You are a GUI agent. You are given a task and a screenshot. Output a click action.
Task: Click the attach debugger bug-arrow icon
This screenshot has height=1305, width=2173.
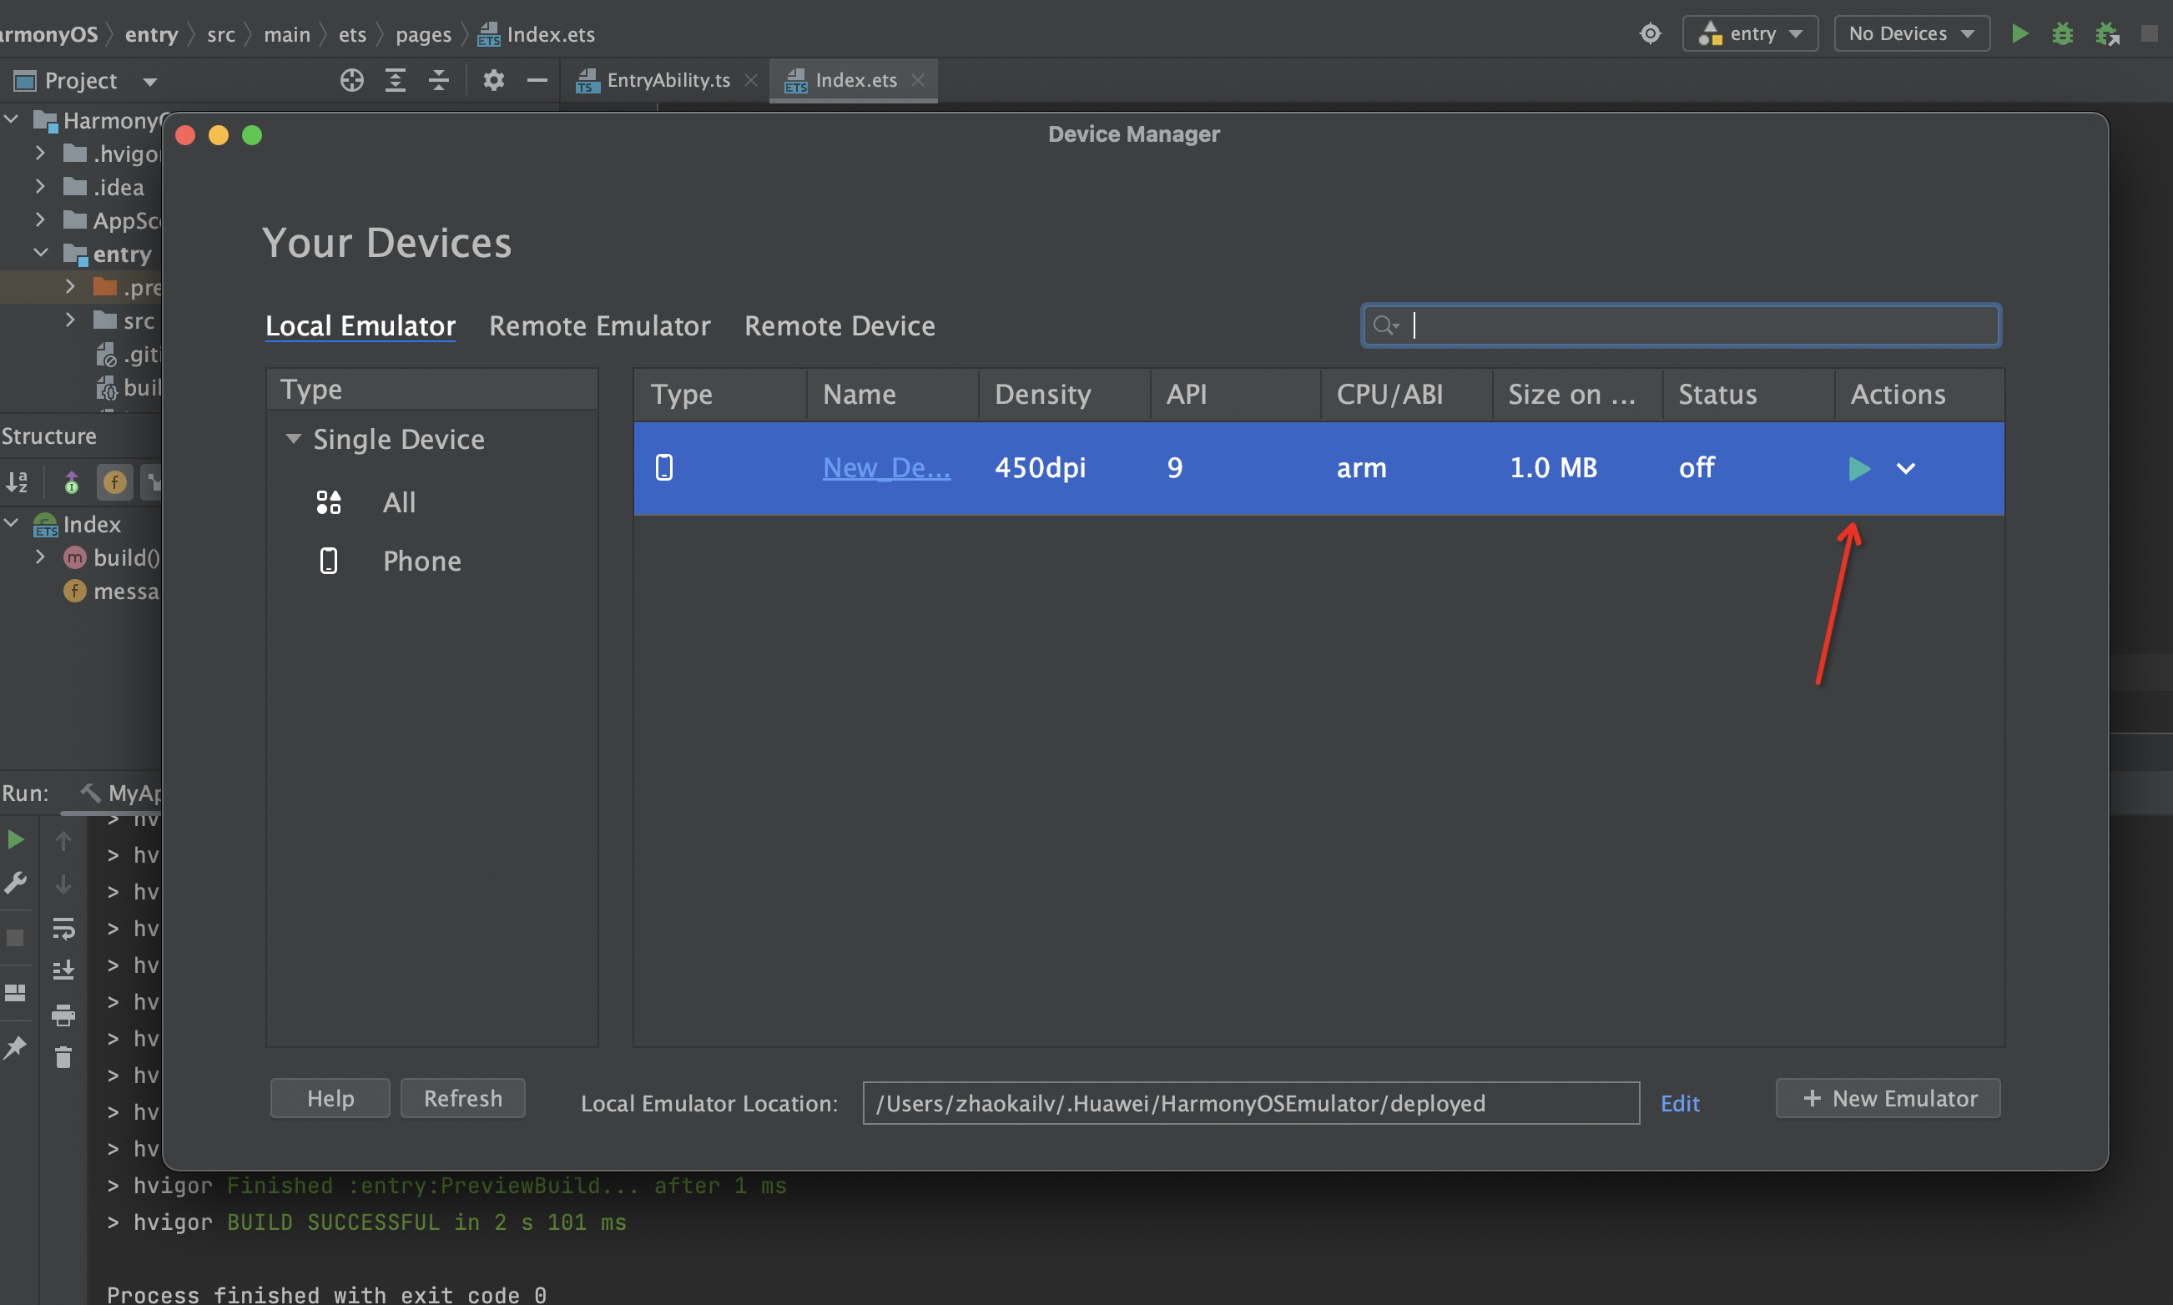[2107, 34]
